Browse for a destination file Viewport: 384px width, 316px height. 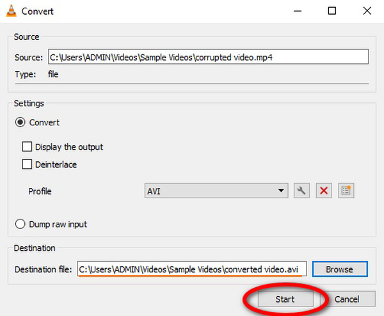click(340, 269)
